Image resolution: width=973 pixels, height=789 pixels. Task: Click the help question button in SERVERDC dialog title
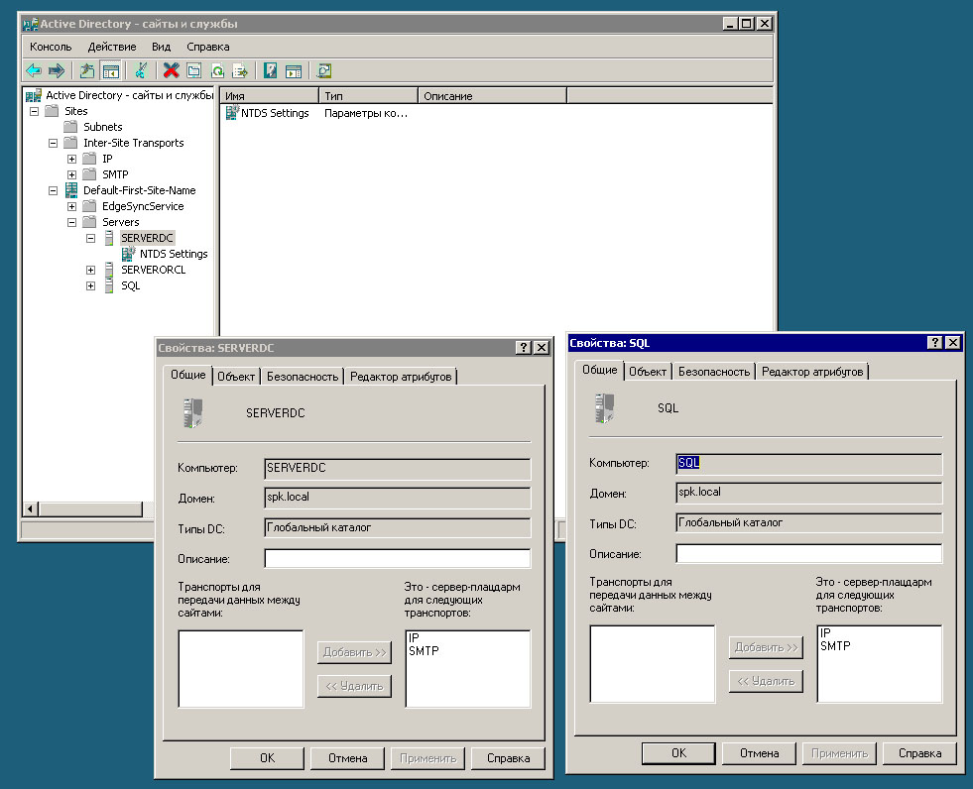524,347
